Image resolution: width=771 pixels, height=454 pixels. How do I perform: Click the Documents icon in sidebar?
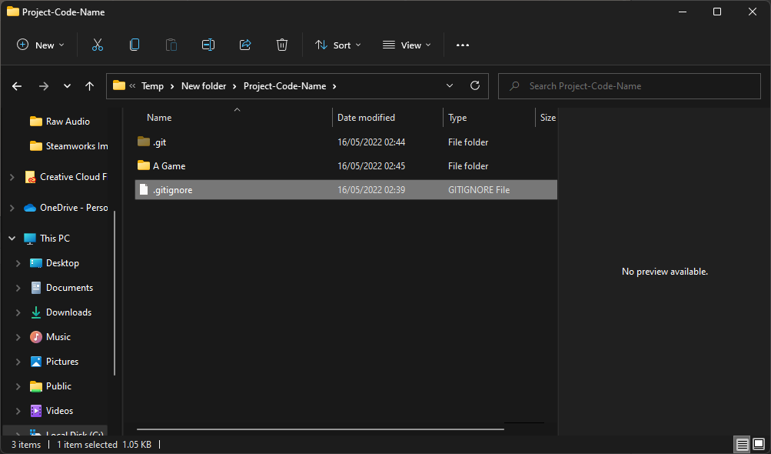coord(36,288)
